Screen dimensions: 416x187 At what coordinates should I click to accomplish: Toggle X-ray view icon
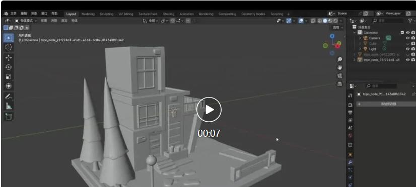[313, 21]
